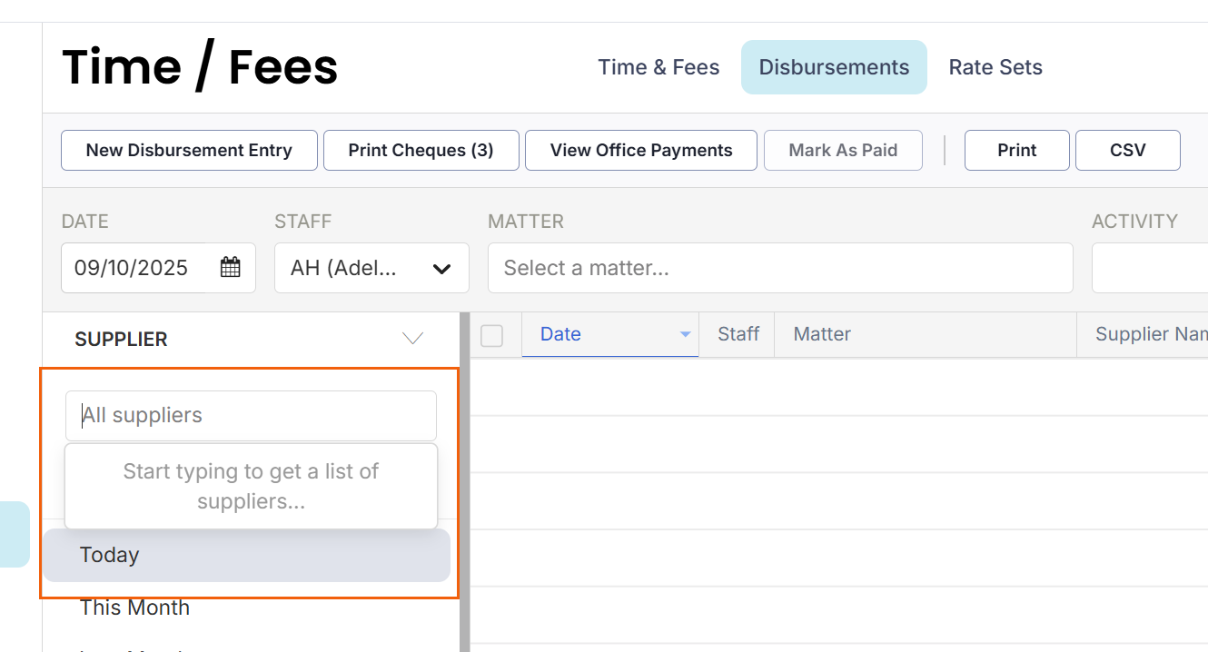Click New Disbursement Entry button
Image resolution: width=1208 pixels, height=652 pixels.
click(189, 151)
